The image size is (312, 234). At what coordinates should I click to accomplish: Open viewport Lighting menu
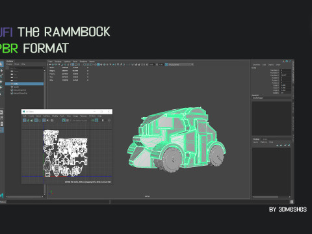[x=67, y=62]
